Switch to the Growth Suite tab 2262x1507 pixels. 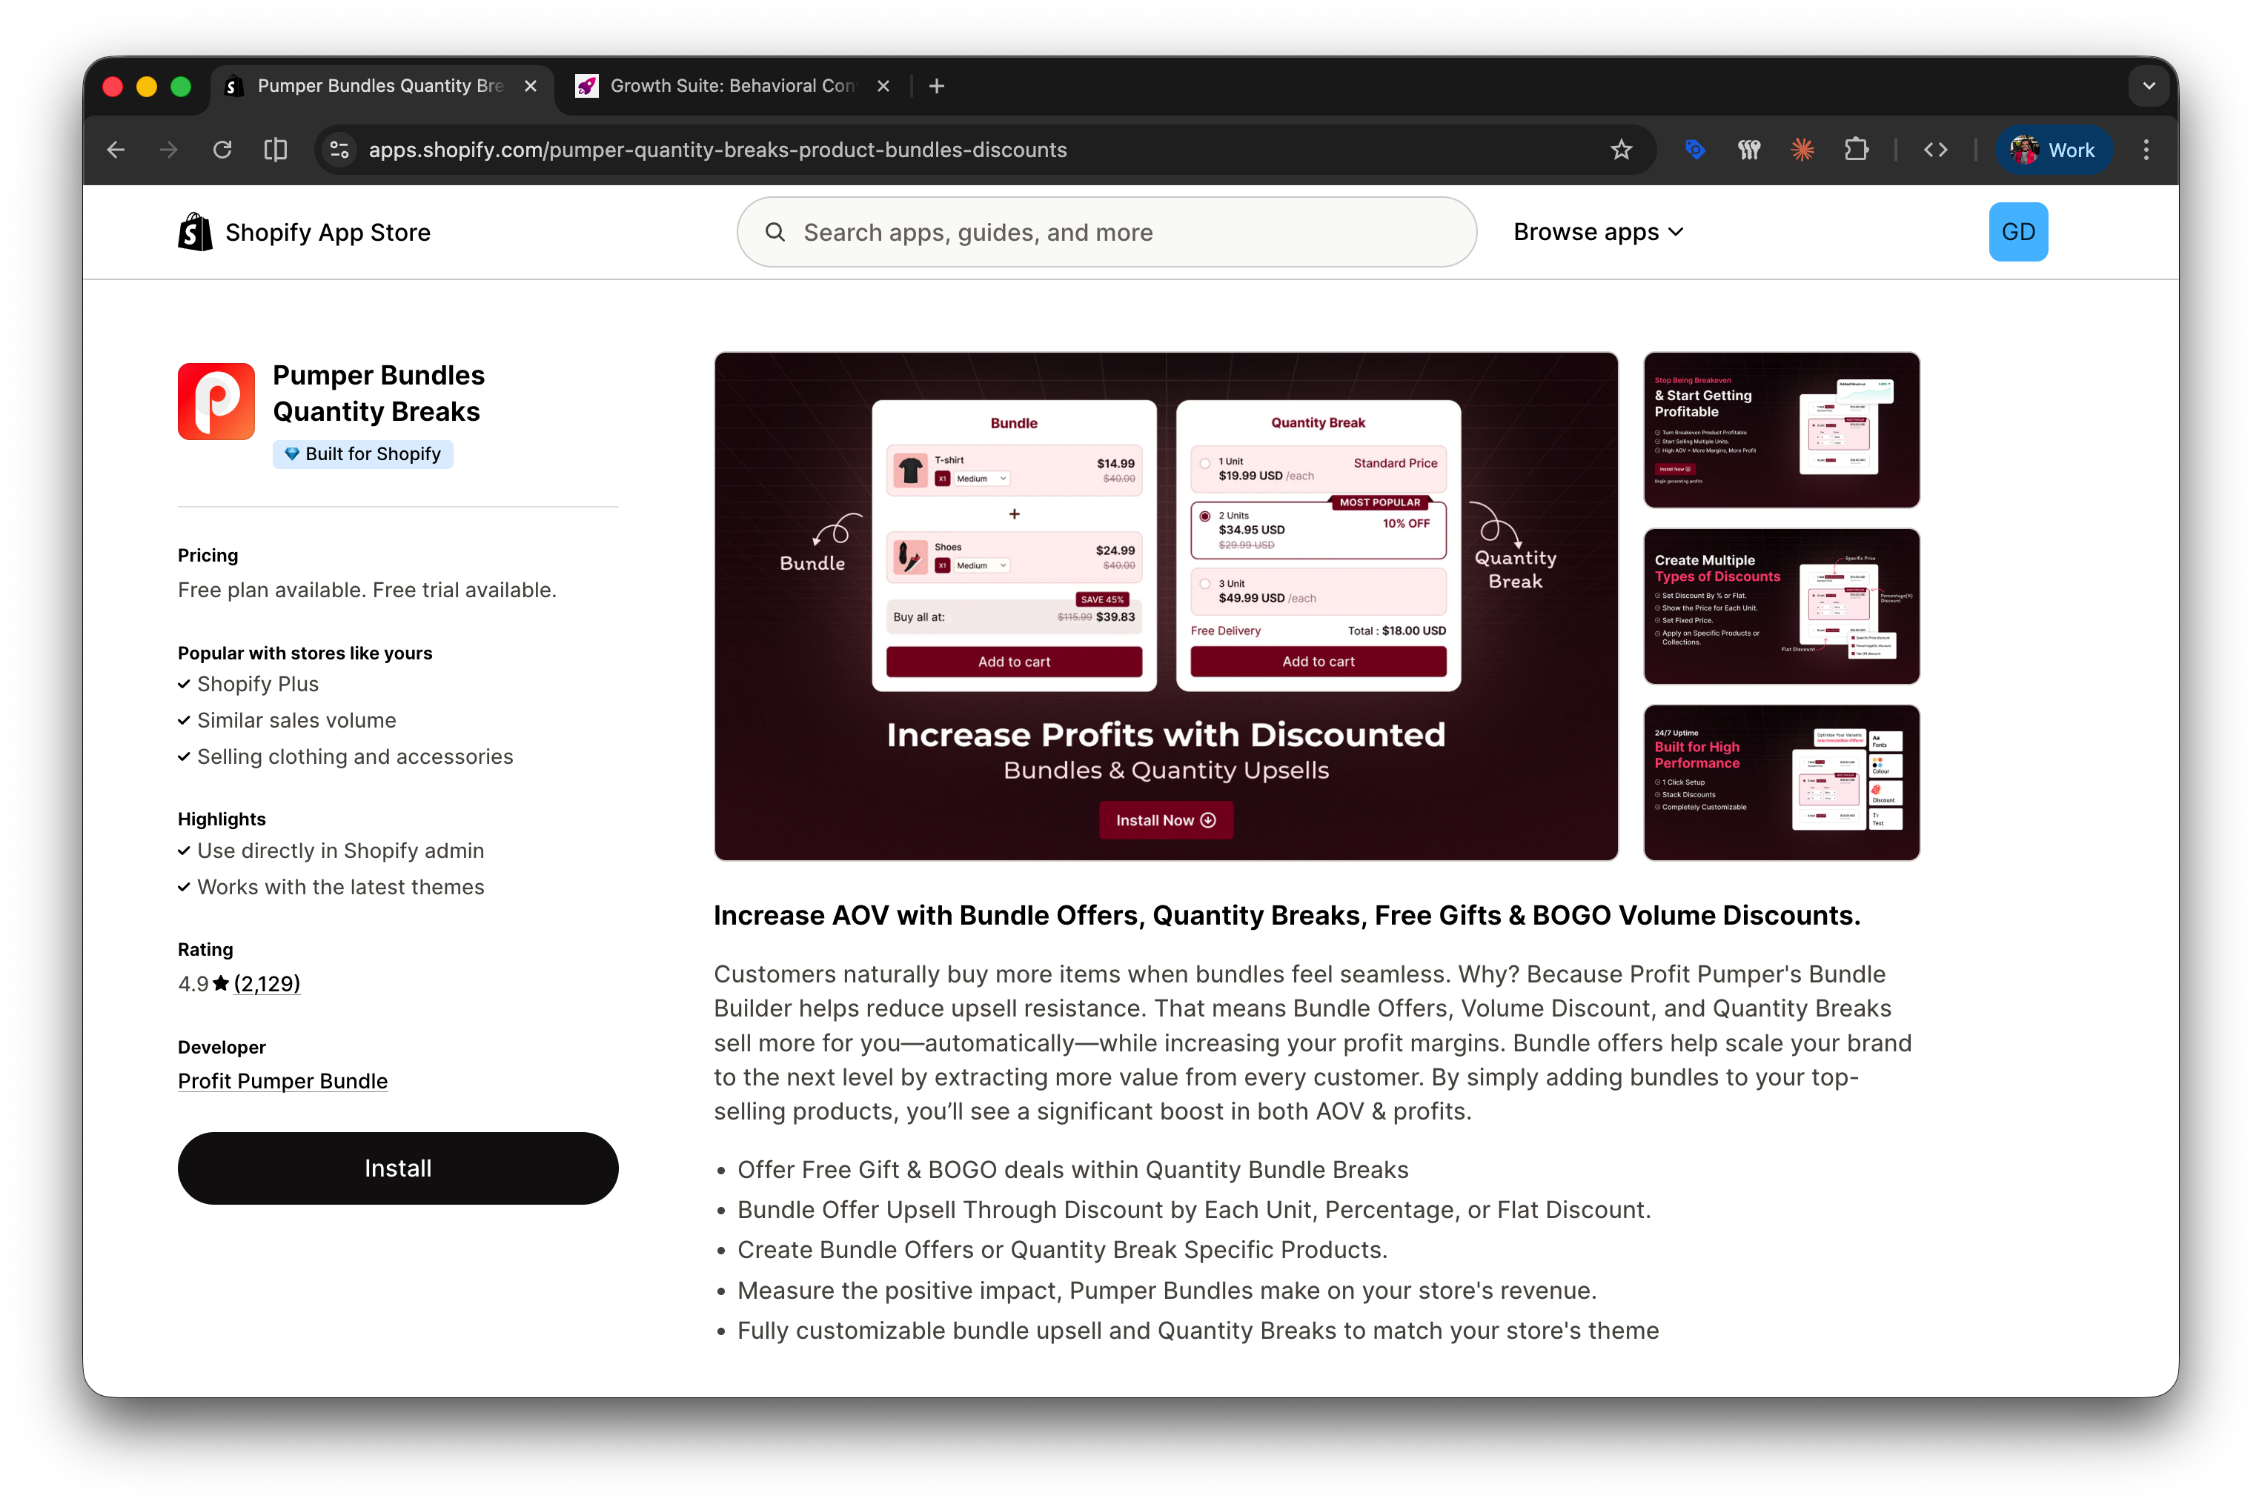pos(731,87)
